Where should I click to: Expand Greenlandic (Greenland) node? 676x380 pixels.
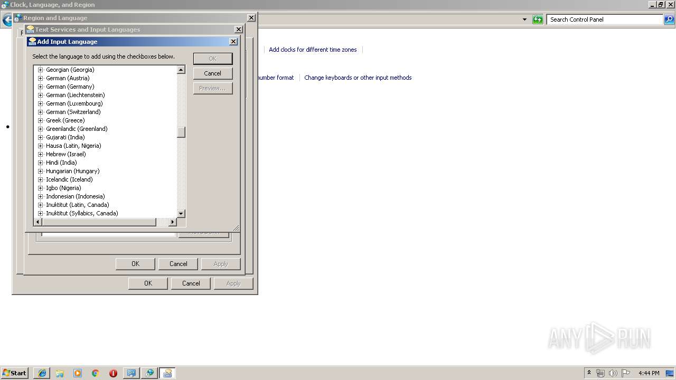click(40, 129)
